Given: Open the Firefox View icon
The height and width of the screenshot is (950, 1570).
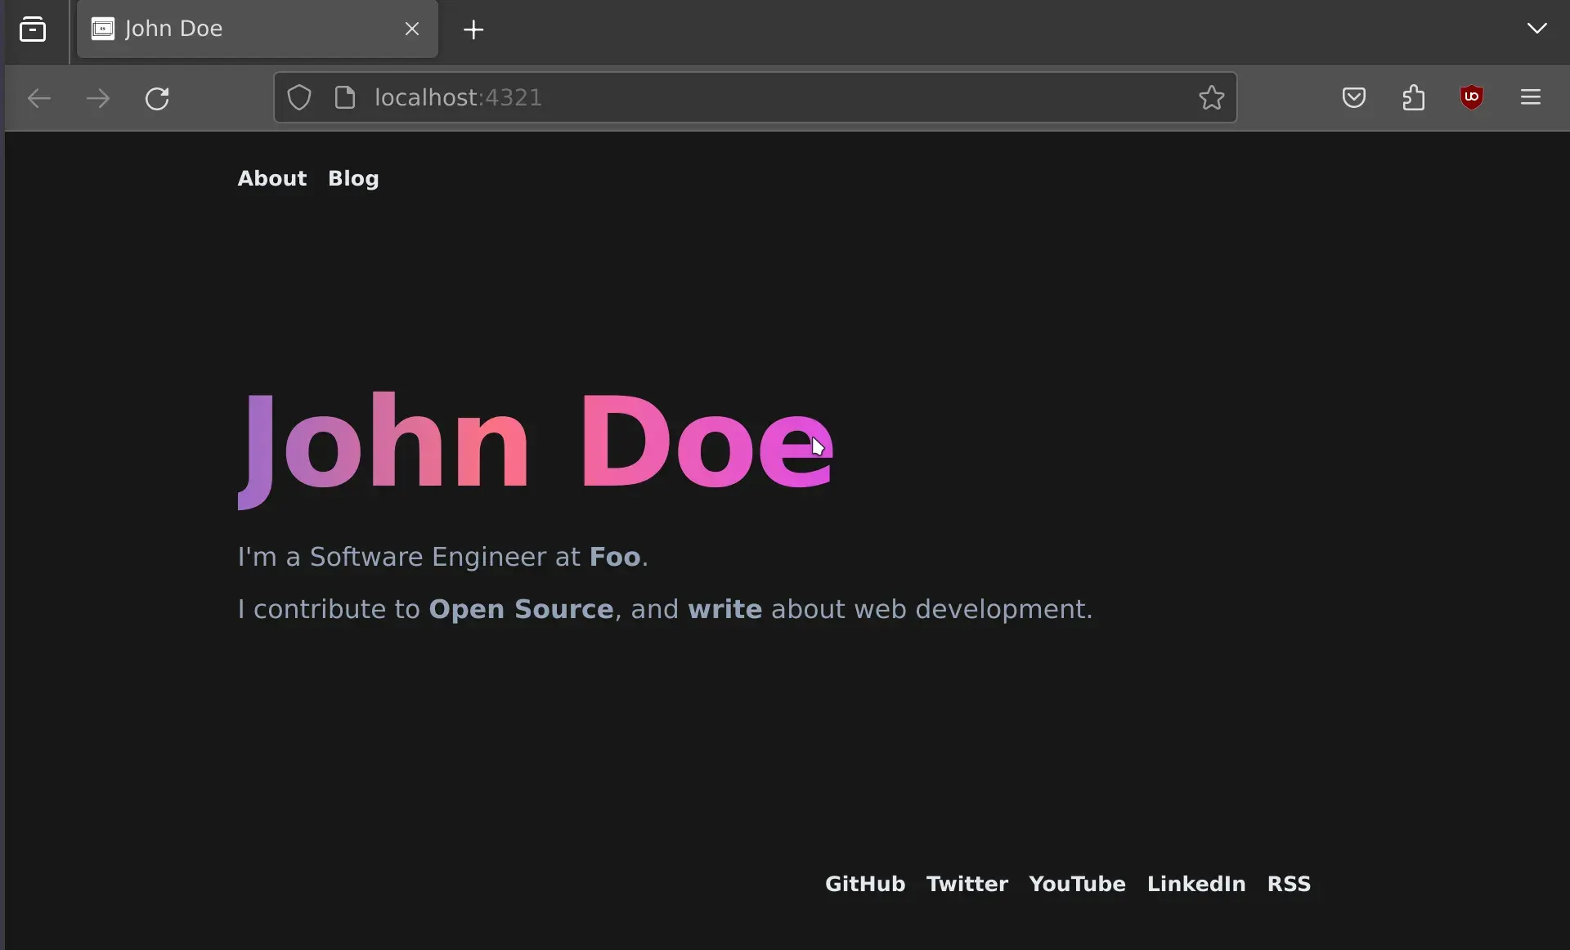Looking at the screenshot, I should click(x=33, y=30).
